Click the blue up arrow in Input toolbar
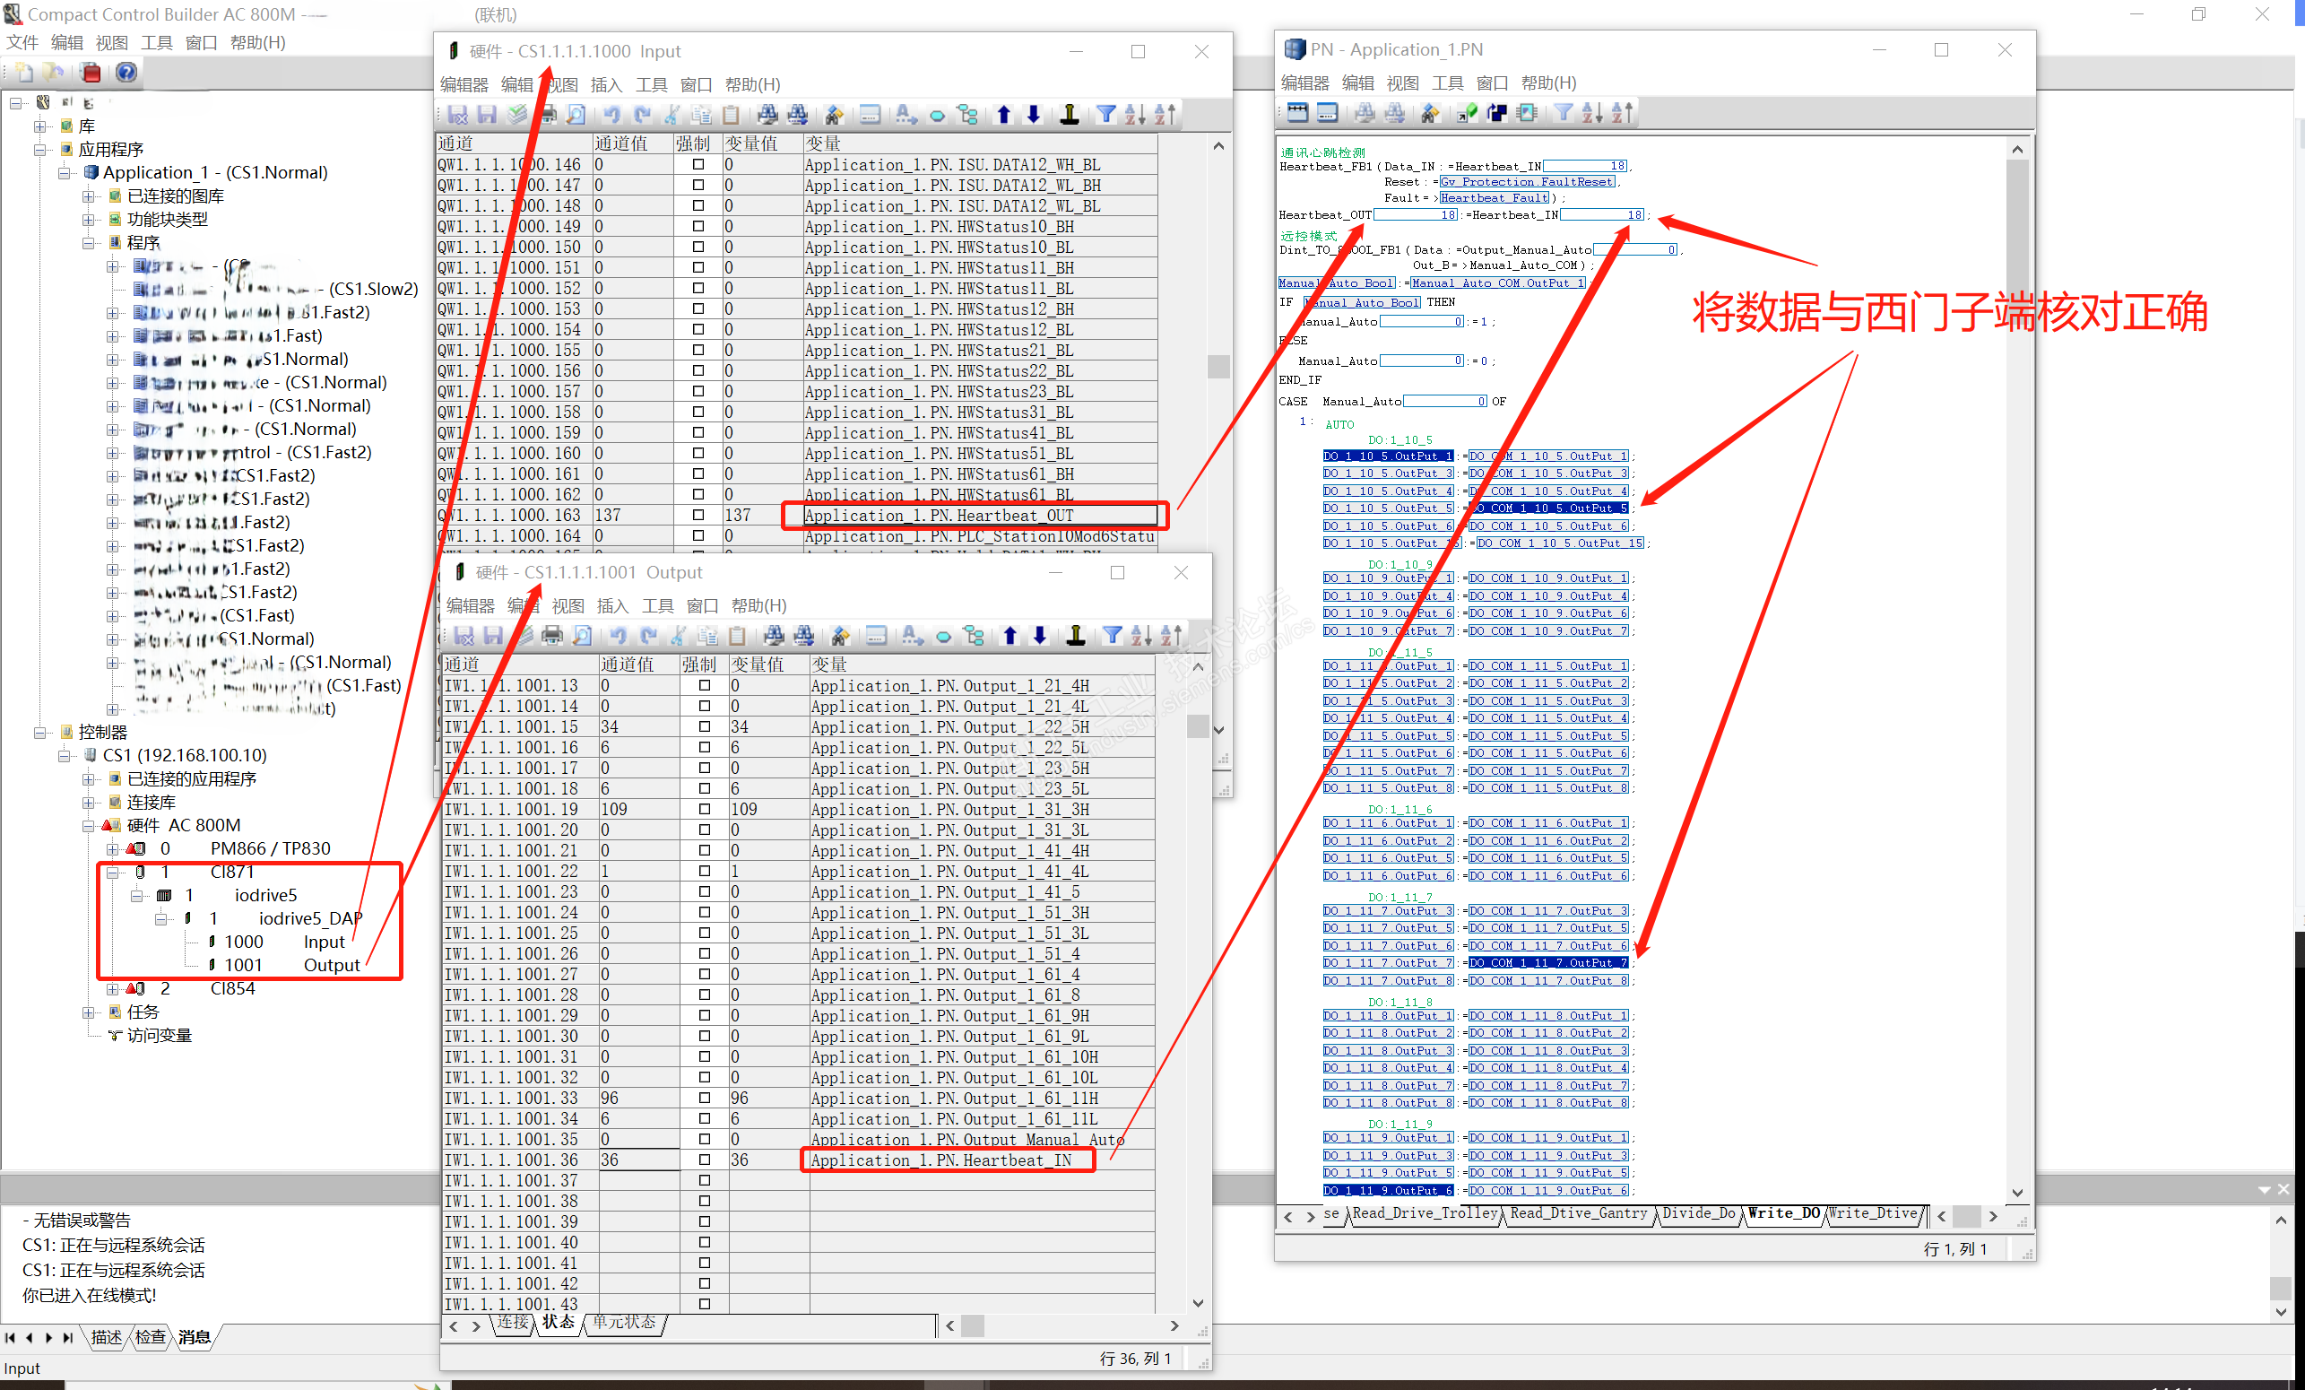2305x1390 pixels. pos(1004,114)
